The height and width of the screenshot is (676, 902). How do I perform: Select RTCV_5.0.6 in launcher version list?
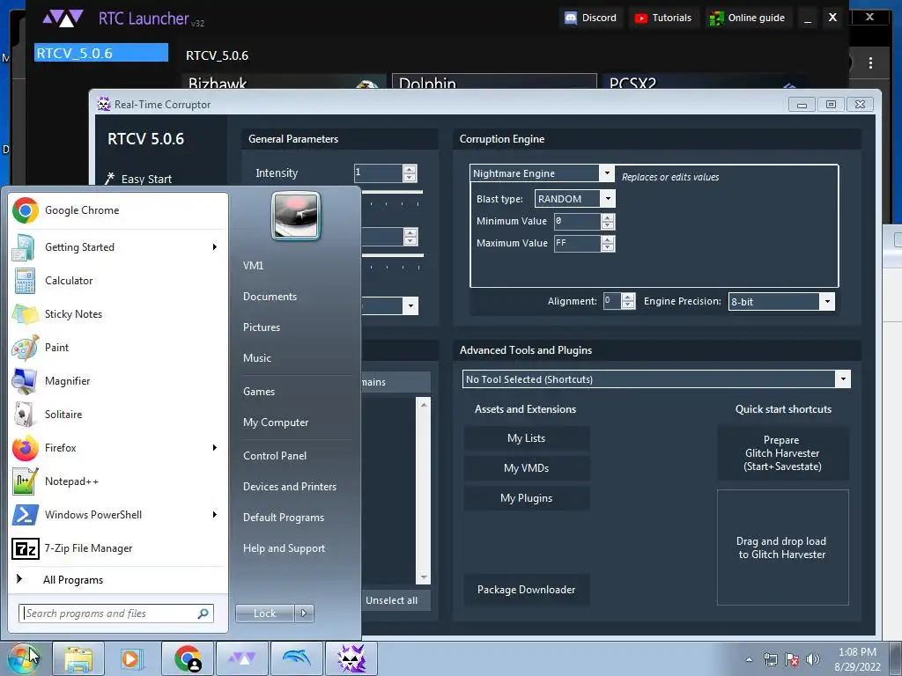[101, 53]
